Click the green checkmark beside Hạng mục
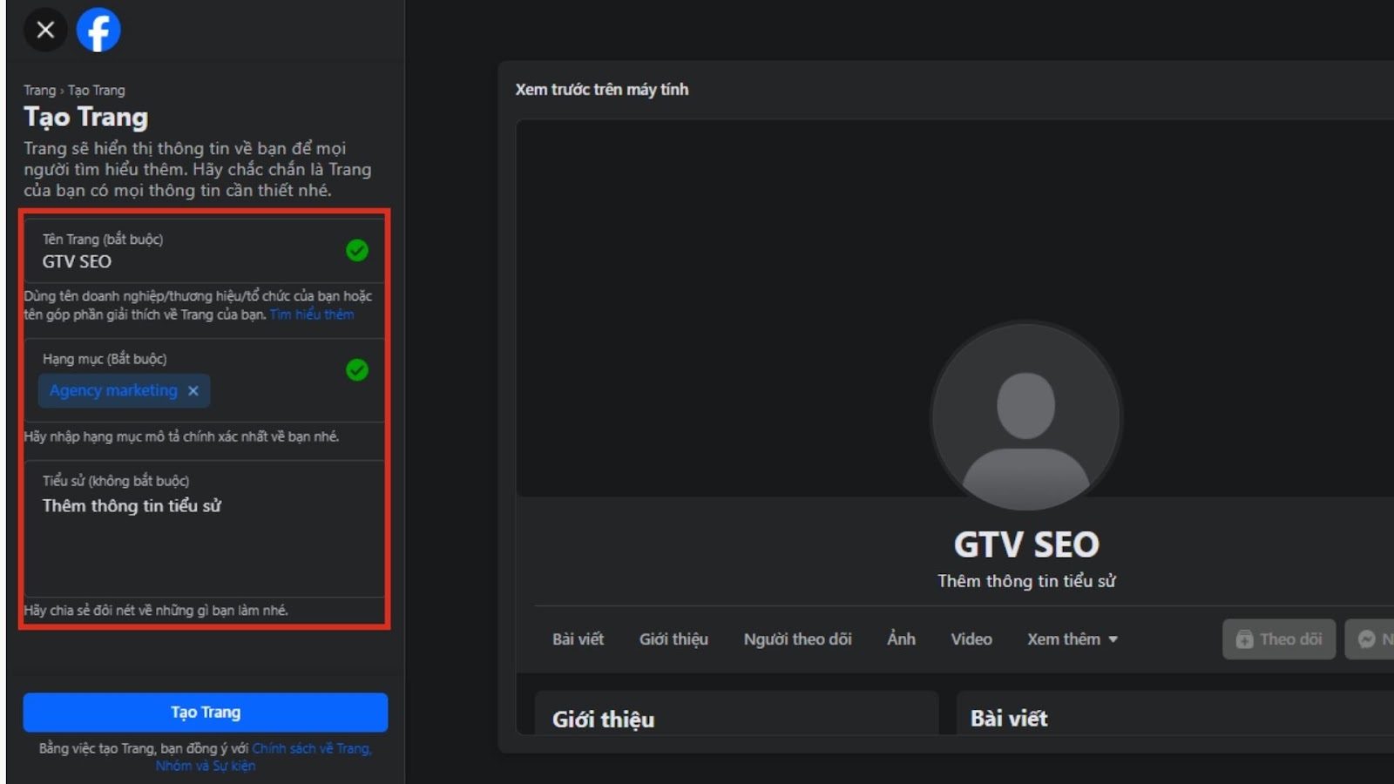 [x=356, y=370]
